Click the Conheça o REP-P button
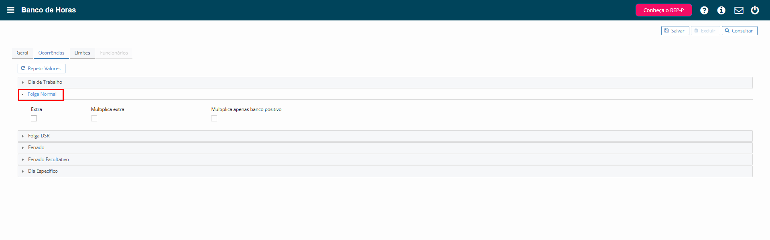 (x=664, y=10)
